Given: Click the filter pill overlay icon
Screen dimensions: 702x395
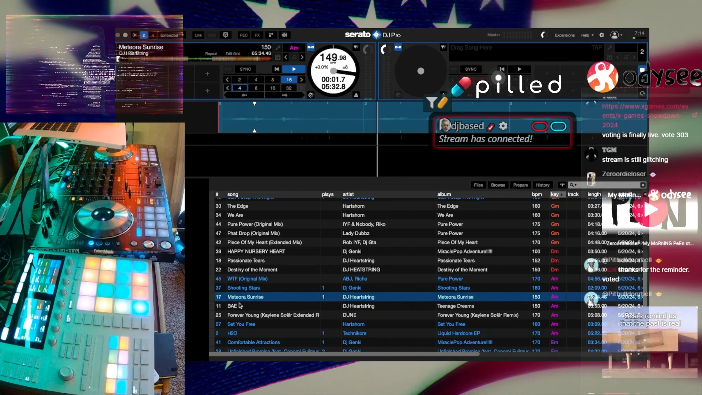Looking at the screenshot, I should point(437,103).
